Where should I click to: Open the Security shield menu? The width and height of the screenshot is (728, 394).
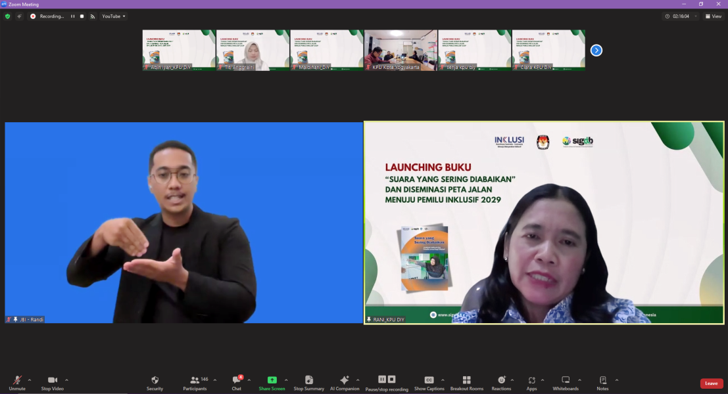[x=155, y=382]
